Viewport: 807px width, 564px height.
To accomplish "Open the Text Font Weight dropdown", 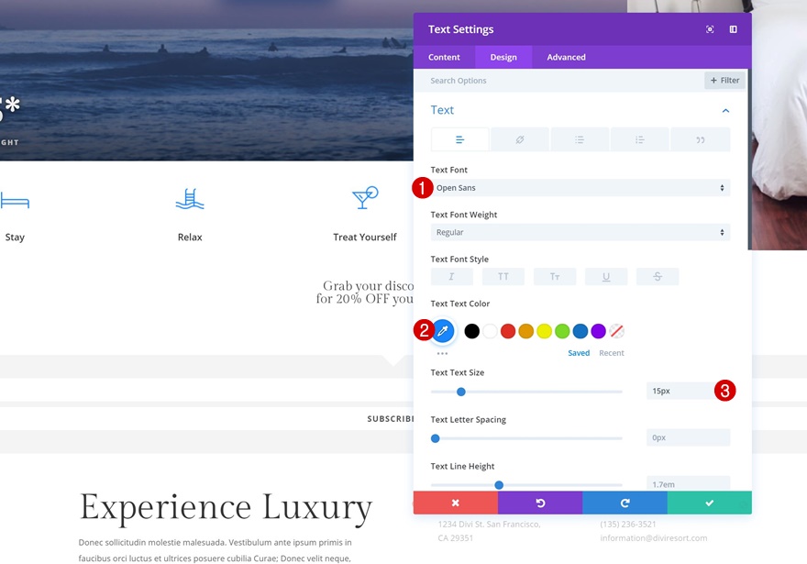I will tap(580, 232).
